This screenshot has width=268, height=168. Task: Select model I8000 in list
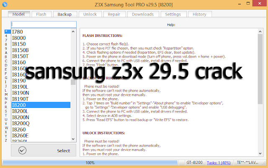pos(41,38)
